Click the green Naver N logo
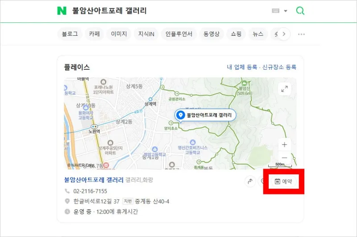 tap(62, 11)
